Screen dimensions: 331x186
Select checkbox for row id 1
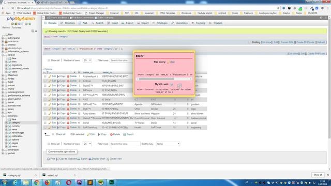pos(45,76)
